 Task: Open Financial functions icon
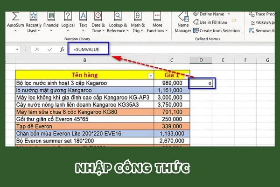click(x=51, y=16)
